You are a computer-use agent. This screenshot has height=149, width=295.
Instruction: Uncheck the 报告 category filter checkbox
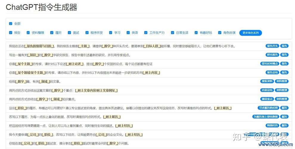11,33
